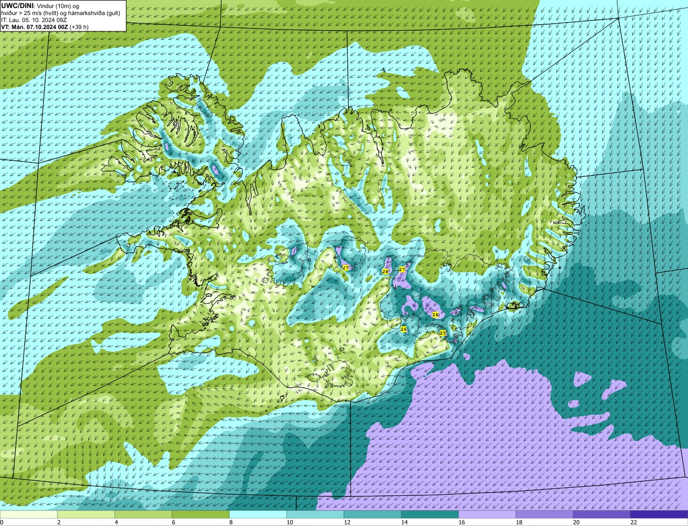The image size is (688, 526).
Task: Click the "20" value on the colour scale
Action: 576,522
